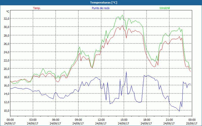Click the 21:00 time axis label
The width and height of the screenshot is (202, 126).
point(169,120)
